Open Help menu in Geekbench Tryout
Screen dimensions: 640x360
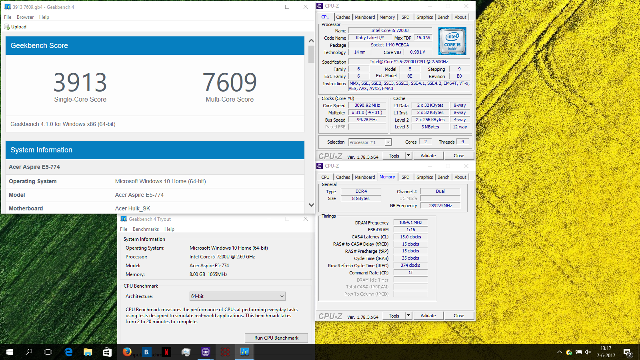tap(169, 229)
